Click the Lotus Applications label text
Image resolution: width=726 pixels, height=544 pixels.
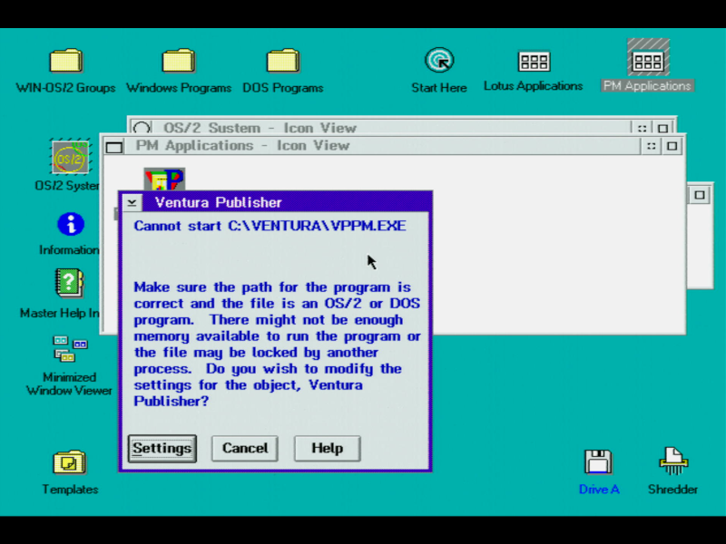534,86
